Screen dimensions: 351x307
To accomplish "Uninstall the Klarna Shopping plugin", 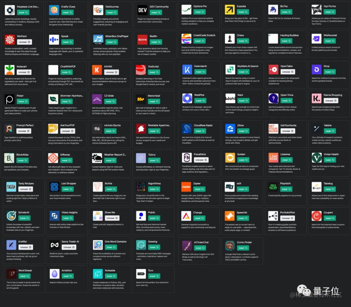I will click(x=331, y=101).
